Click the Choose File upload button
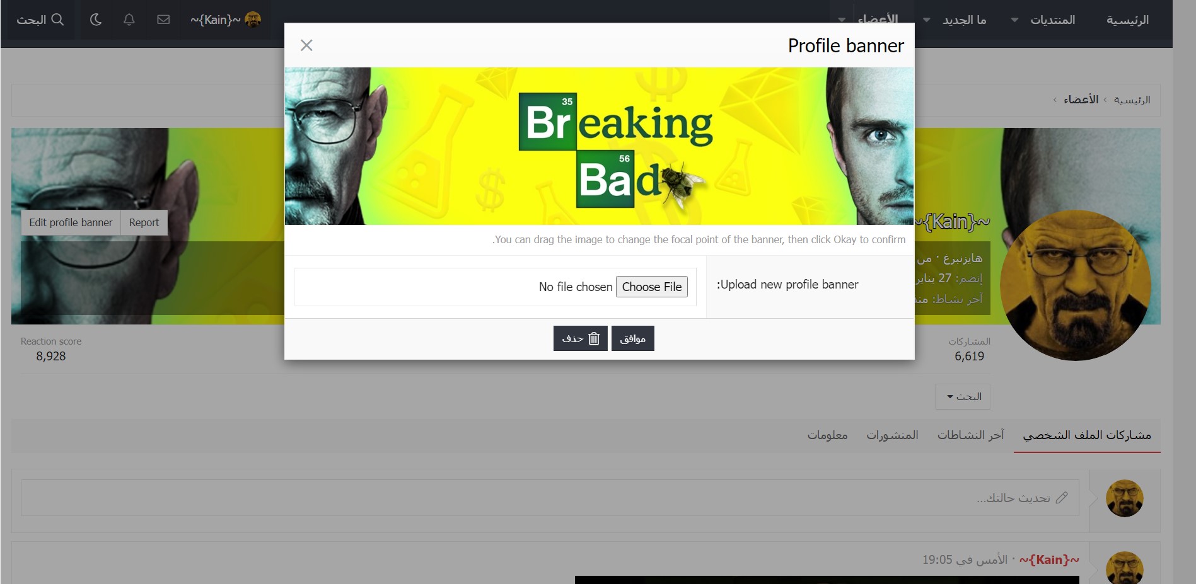The width and height of the screenshot is (1196, 584). (x=652, y=287)
